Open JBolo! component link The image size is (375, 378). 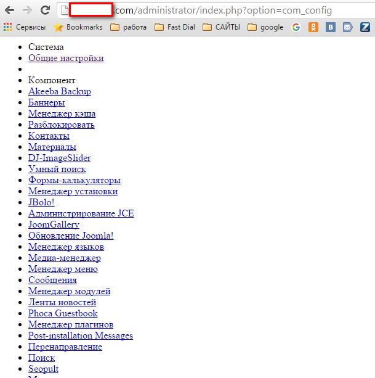41,202
